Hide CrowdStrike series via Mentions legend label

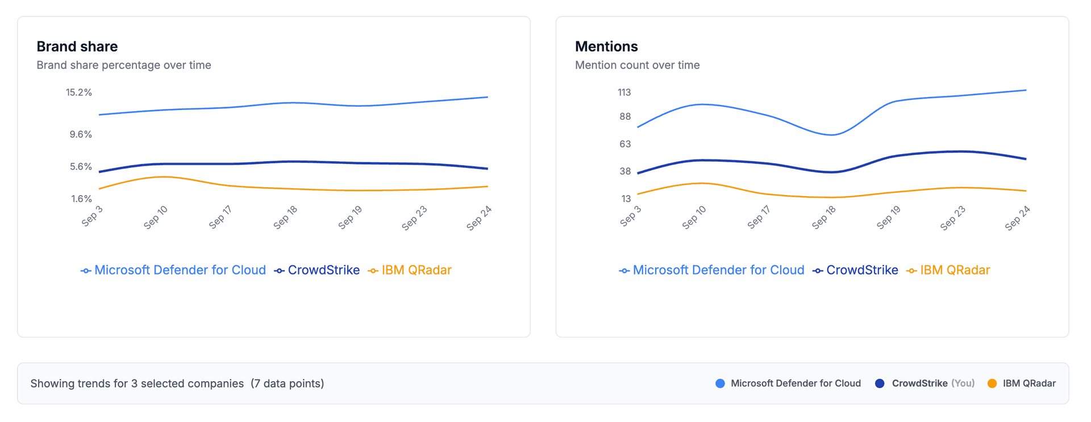pyautogui.click(x=861, y=270)
